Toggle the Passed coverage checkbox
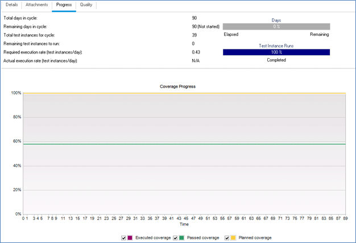This screenshot has height=243, width=356. [176, 237]
